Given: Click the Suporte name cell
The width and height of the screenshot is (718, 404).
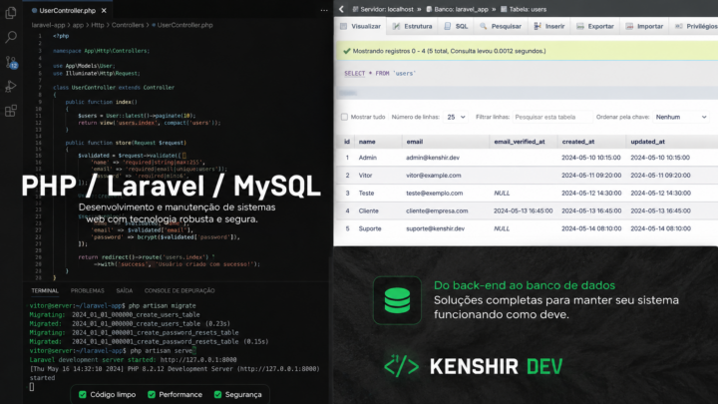Looking at the screenshot, I should (370, 228).
